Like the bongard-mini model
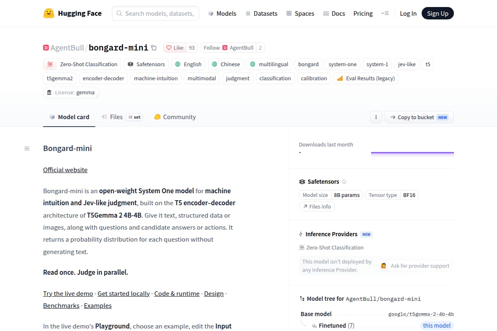497x331 pixels. point(175,48)
